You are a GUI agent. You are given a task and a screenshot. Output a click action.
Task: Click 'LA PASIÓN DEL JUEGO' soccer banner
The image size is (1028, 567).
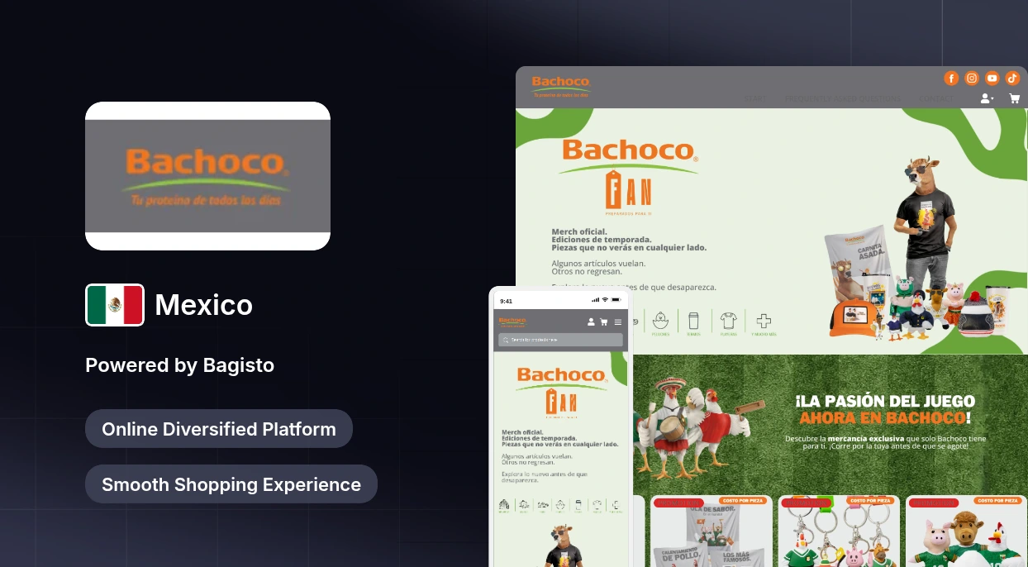coord(830,425)
